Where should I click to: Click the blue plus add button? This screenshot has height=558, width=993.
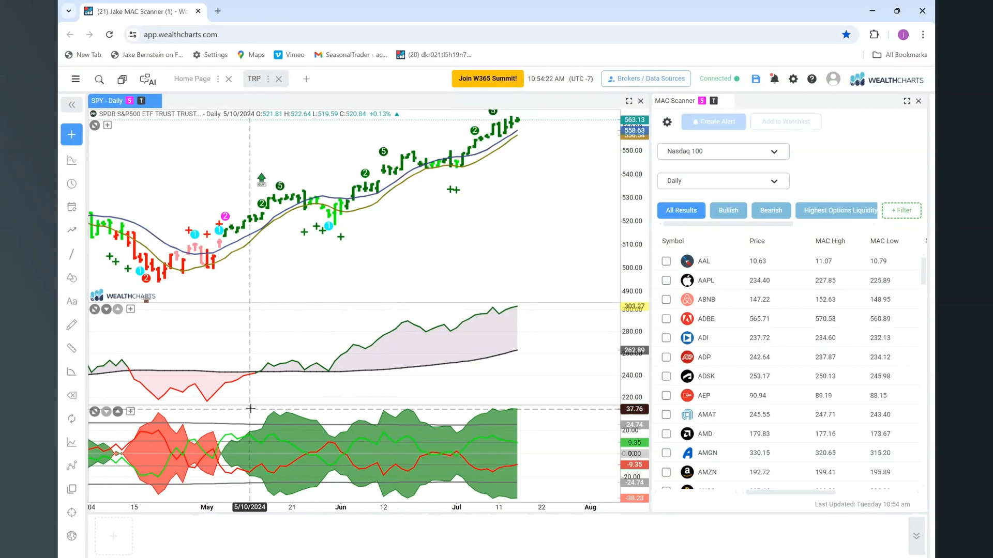point(72,134)
